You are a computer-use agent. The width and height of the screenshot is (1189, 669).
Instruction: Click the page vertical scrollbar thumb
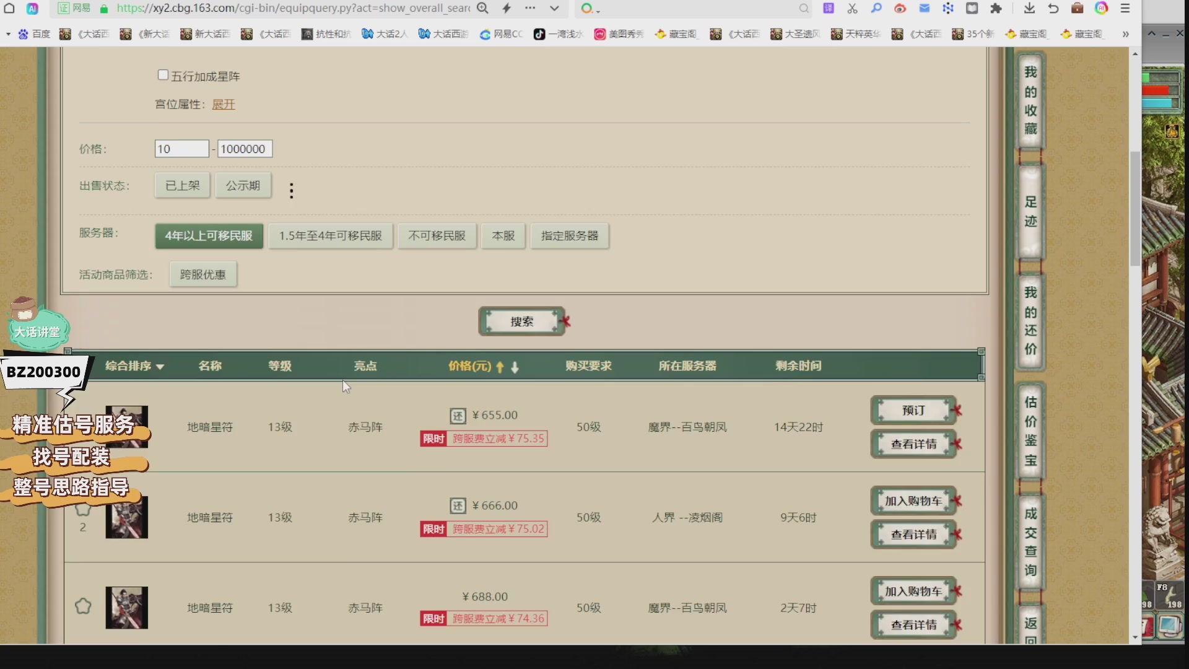click(x=1135, y=208)
